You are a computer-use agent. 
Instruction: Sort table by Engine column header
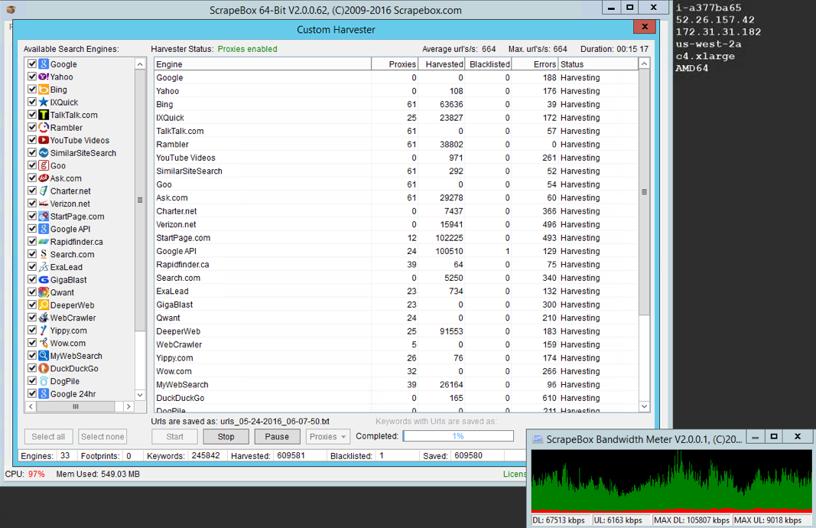pyautogui.click(x=263, y=64)
